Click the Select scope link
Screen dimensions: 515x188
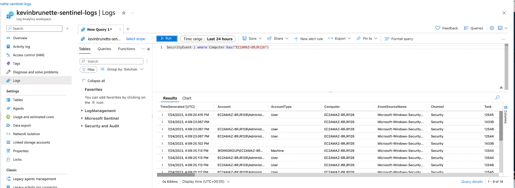coord(136,39)
